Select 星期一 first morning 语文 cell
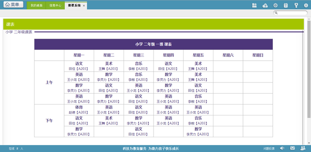 tap(79, 66)
